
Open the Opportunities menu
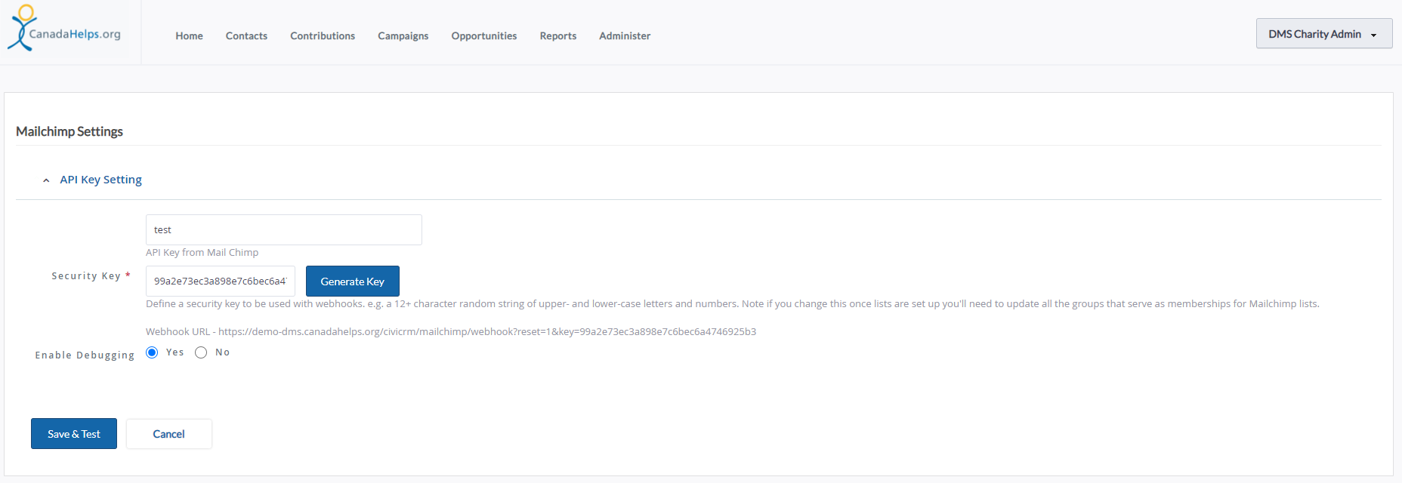click(x=484, y=35)
